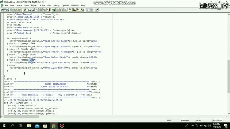Click the Insert mode status indicator

pyautogui.click(x=198, y=120)
